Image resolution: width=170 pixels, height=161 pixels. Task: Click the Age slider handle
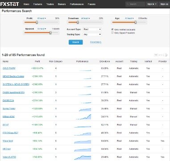click(x=136, y=22)
